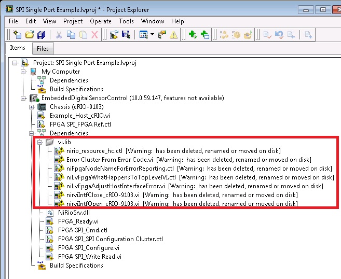Open the Help menu
Viewport: 341px width, 279px height.
point(178,21)
